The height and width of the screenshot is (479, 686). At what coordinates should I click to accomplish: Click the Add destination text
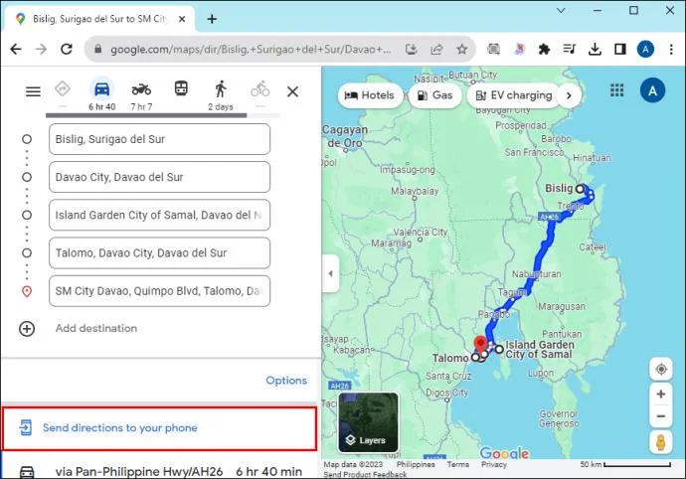point(96,328)
